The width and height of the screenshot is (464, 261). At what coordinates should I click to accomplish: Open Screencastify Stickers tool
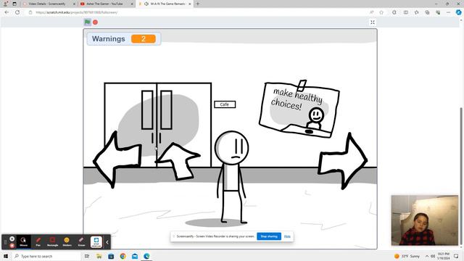67,241
